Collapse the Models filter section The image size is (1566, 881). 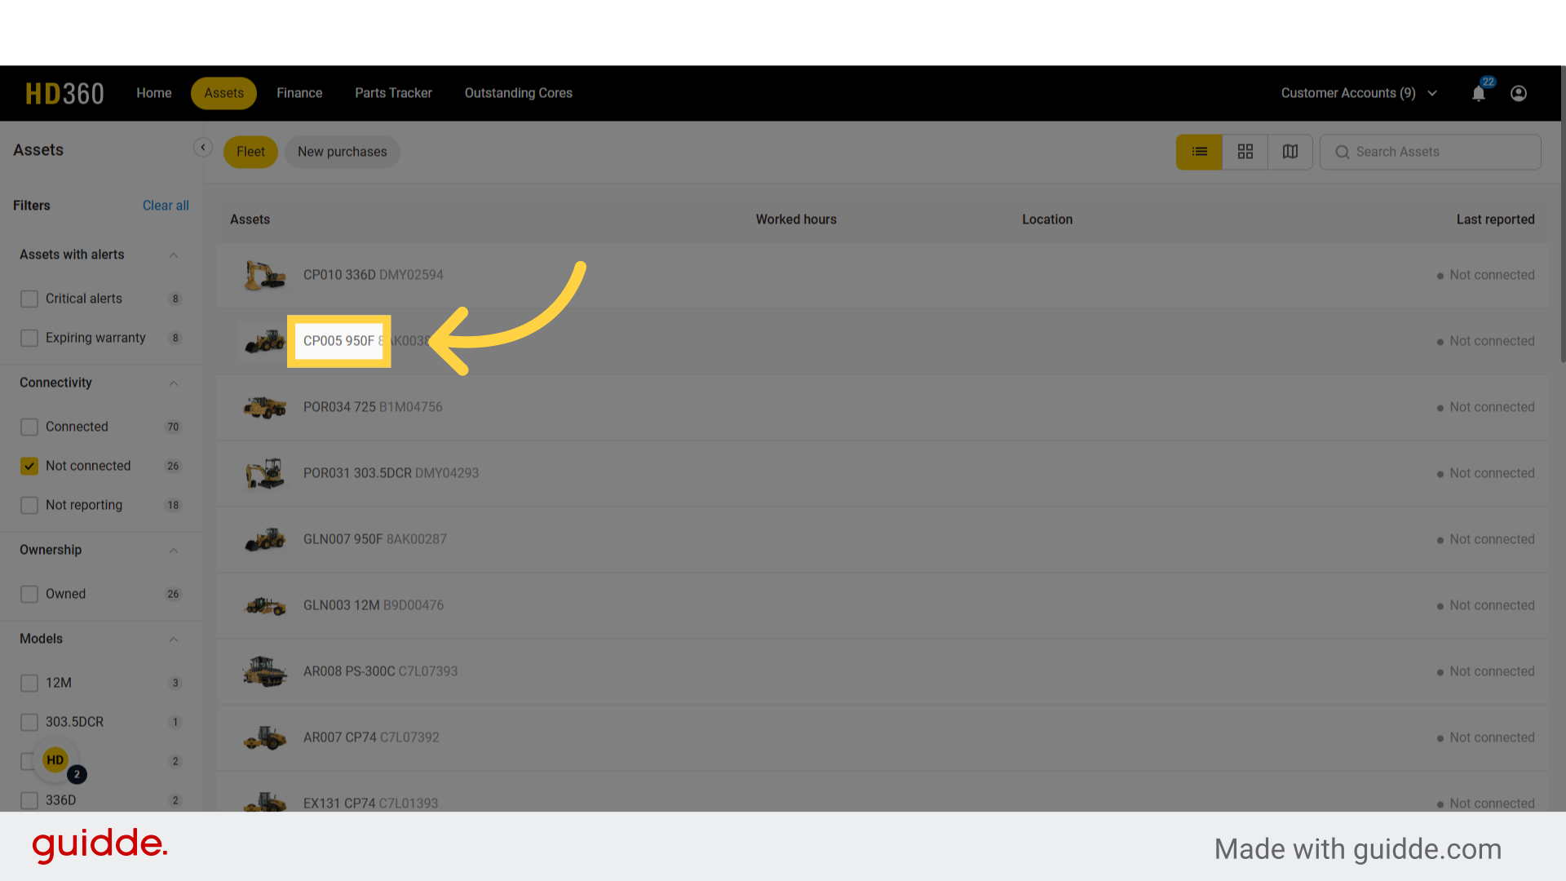(x=173, y=639)
